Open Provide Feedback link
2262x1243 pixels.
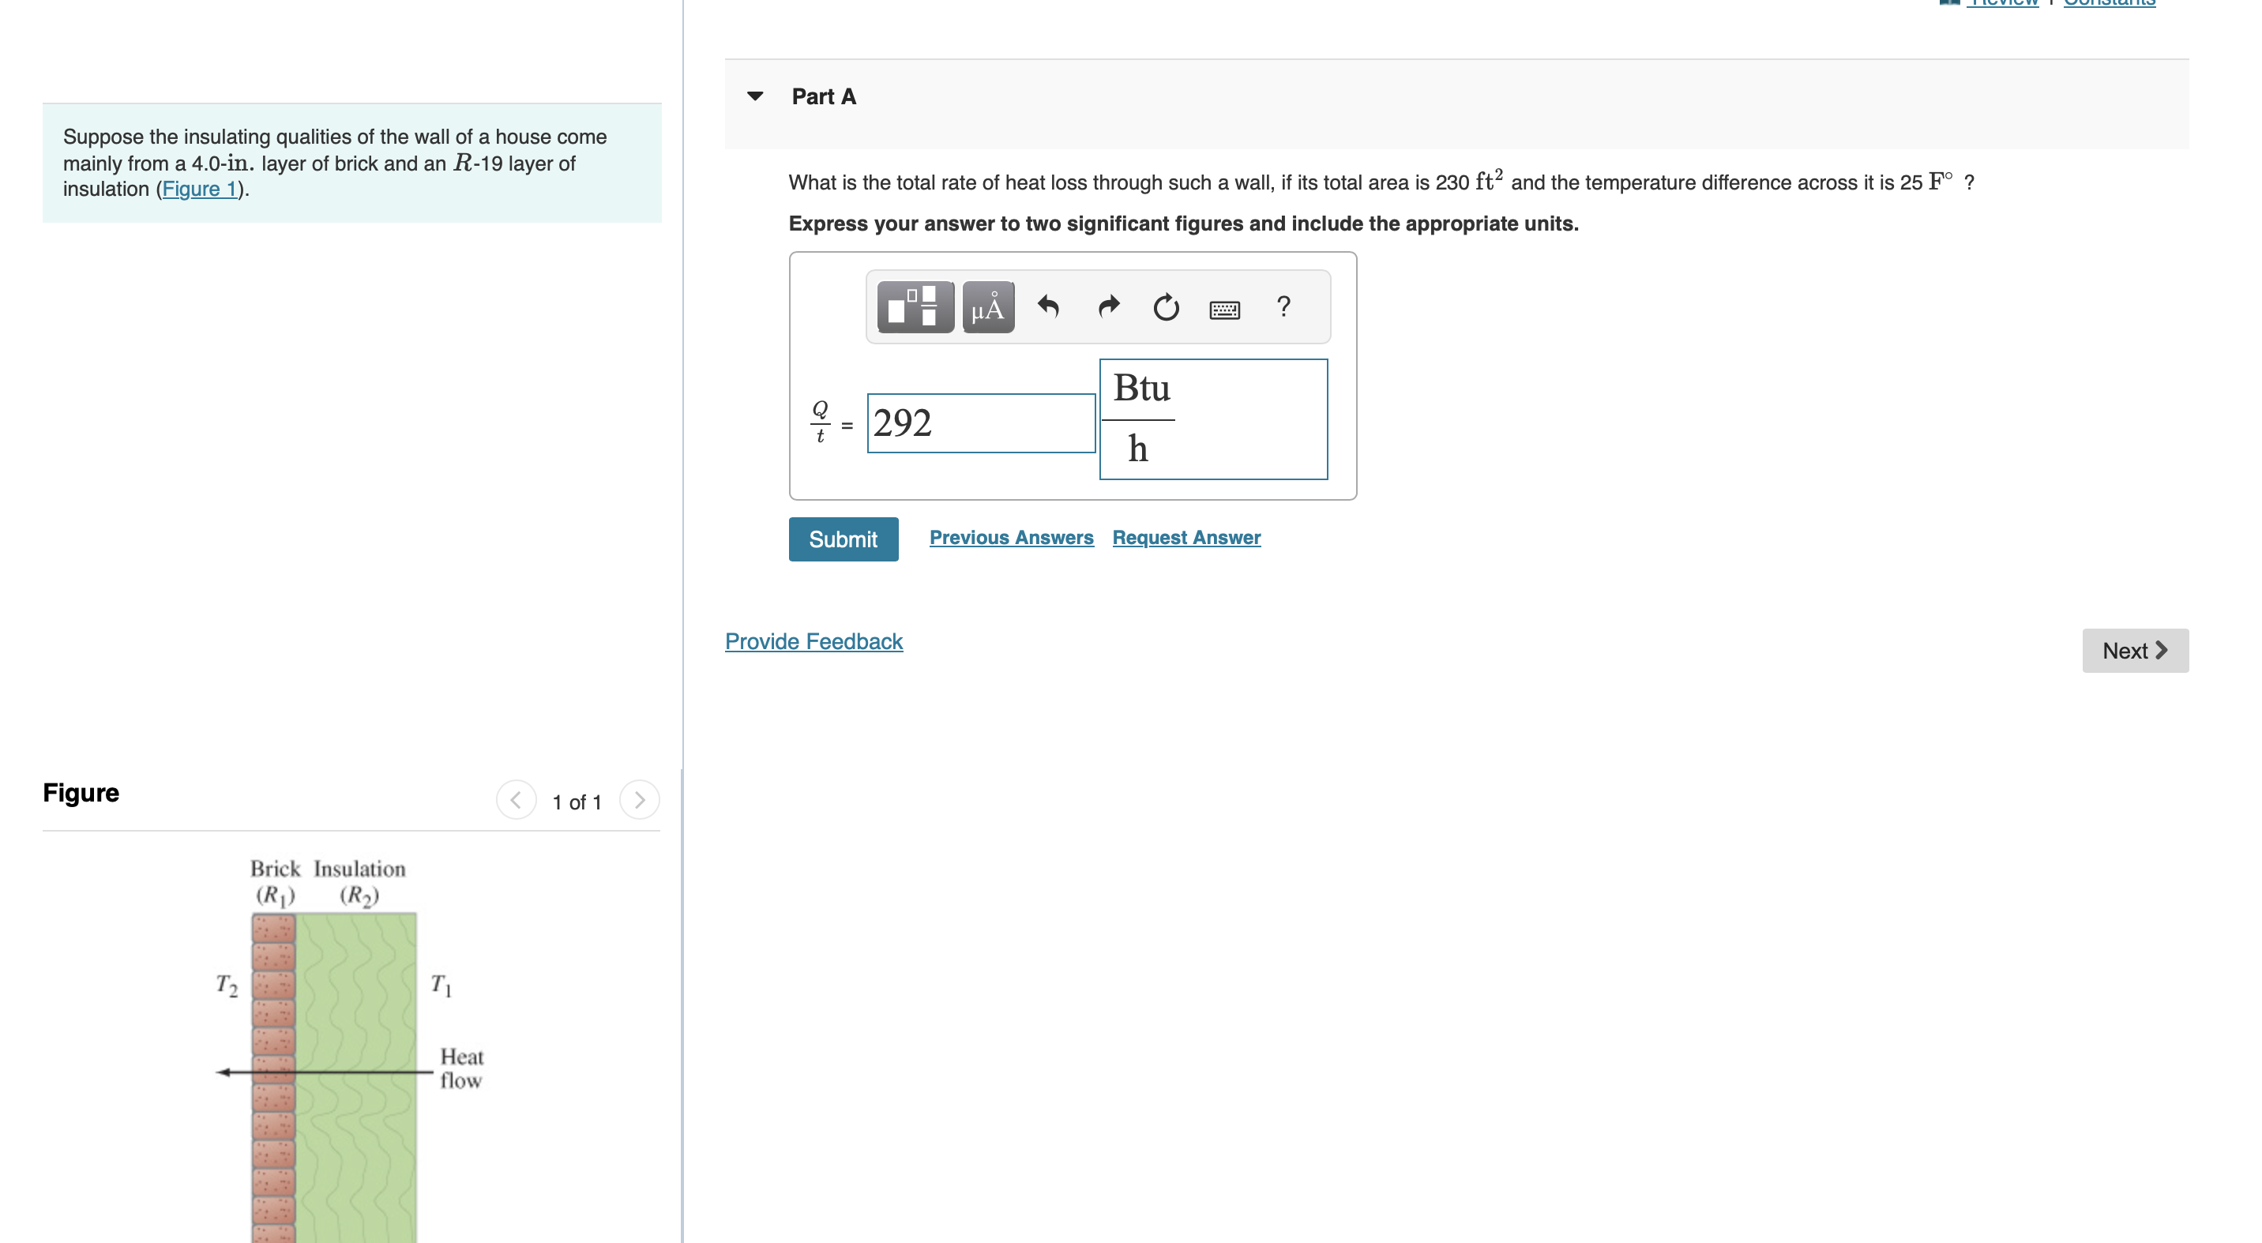click(x=813, y=642)
